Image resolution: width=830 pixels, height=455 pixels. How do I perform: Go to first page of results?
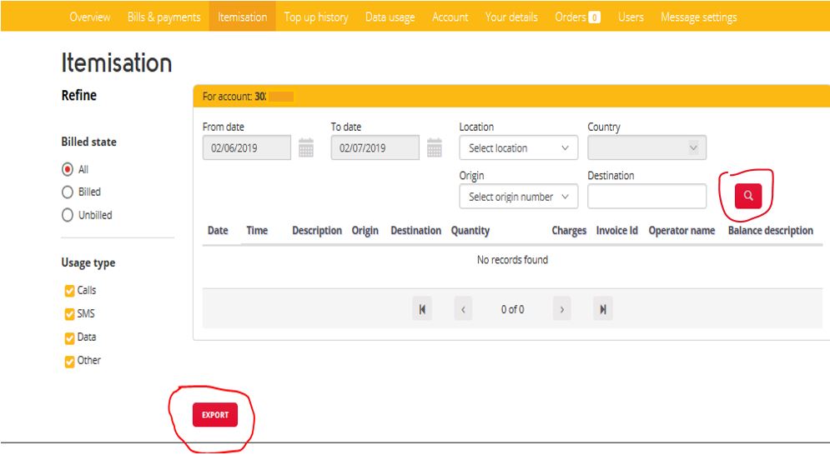tap(423, 309)
